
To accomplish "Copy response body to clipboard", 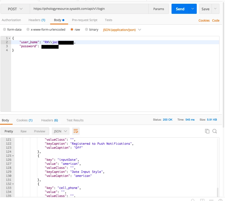I will coord(207,131).
